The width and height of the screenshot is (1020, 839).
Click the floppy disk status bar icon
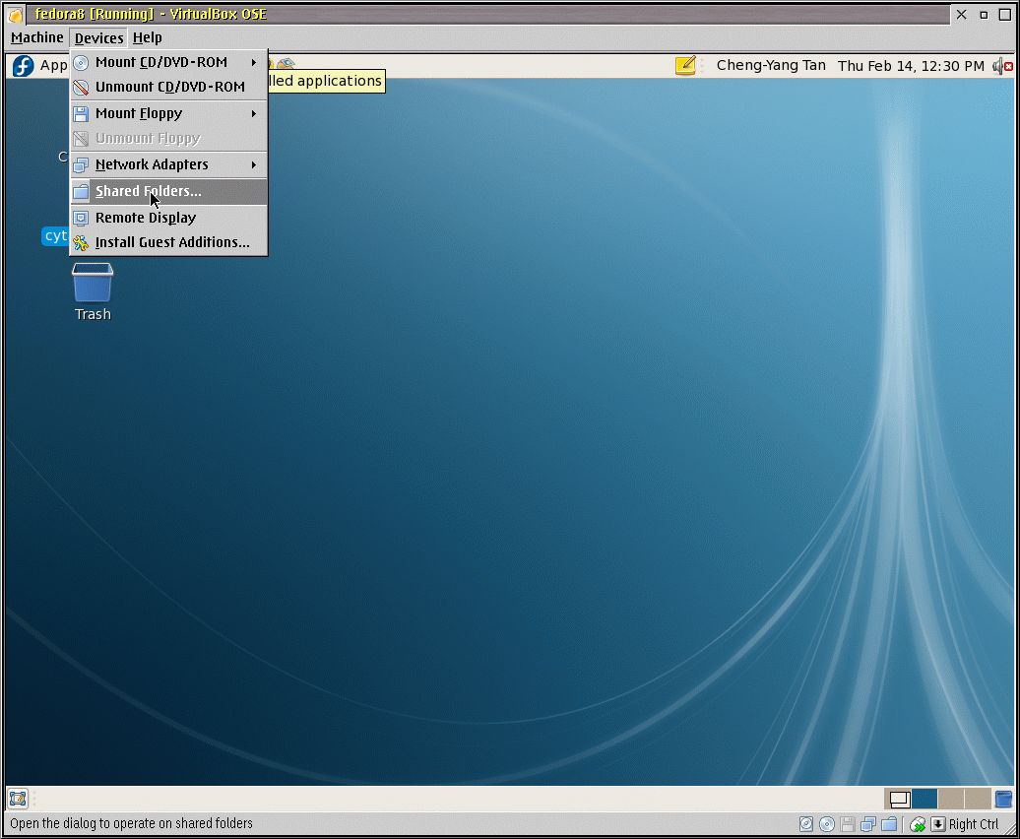click(x=848, y=824)
